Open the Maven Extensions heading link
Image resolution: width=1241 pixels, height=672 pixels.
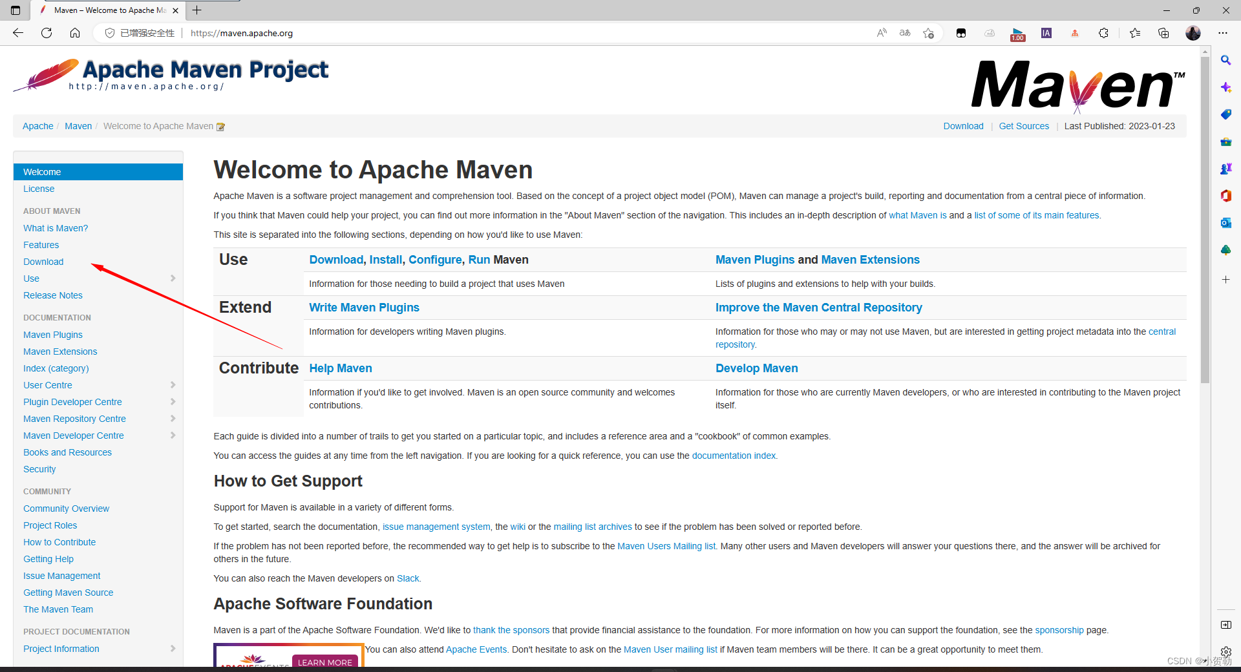click(870, 260)
